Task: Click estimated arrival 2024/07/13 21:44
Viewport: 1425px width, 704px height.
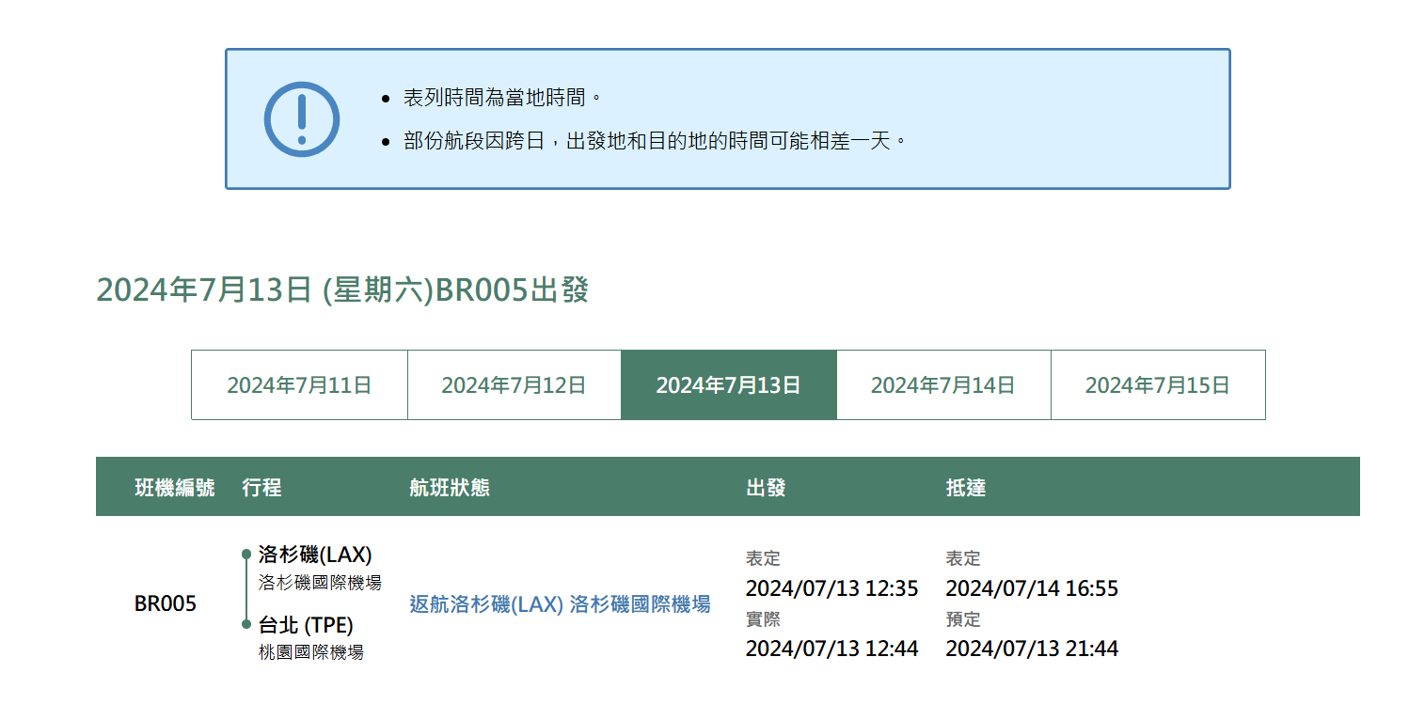Action: [x=1032, y=648]
